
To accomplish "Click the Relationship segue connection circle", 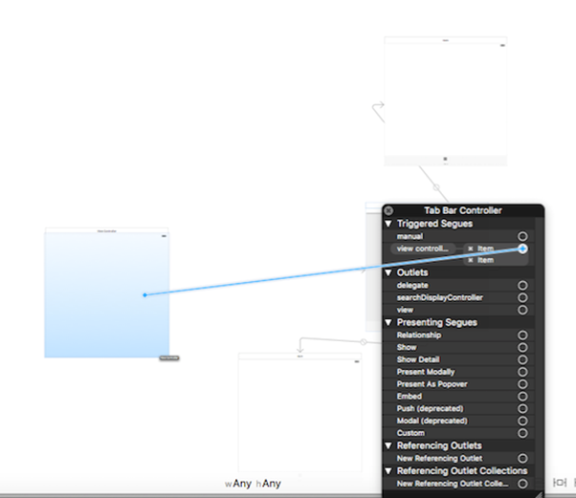I will pos(522,336).
